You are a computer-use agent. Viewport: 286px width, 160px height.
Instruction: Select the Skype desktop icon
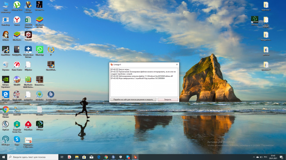17,139
